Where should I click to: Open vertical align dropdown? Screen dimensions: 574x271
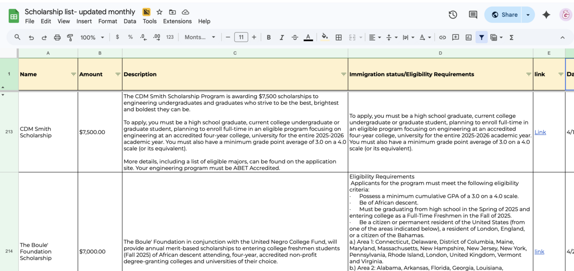pos(391,37)
